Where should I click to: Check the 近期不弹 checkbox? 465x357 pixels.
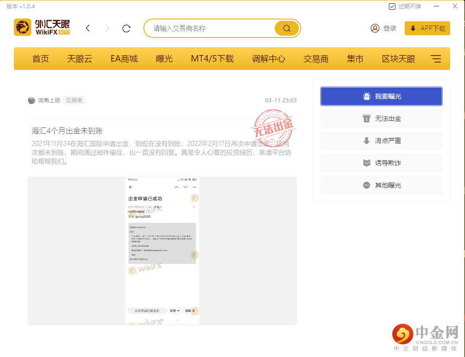[392, 6]
